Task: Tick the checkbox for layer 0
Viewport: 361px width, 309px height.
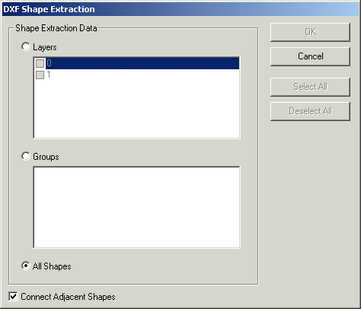Action: [x=40, y=63]
